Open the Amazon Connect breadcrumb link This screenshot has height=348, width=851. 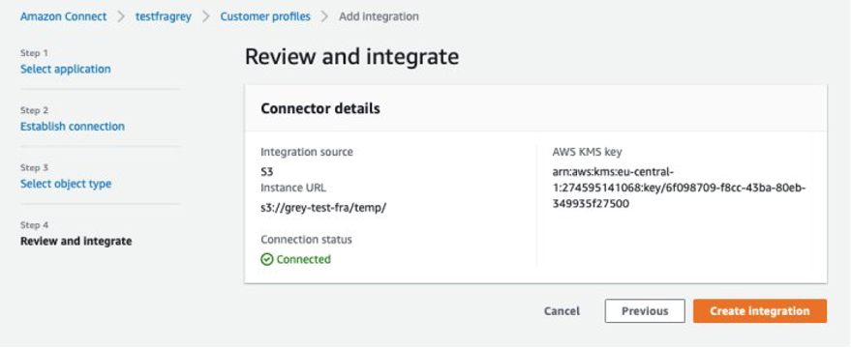[x=64, y=16]
